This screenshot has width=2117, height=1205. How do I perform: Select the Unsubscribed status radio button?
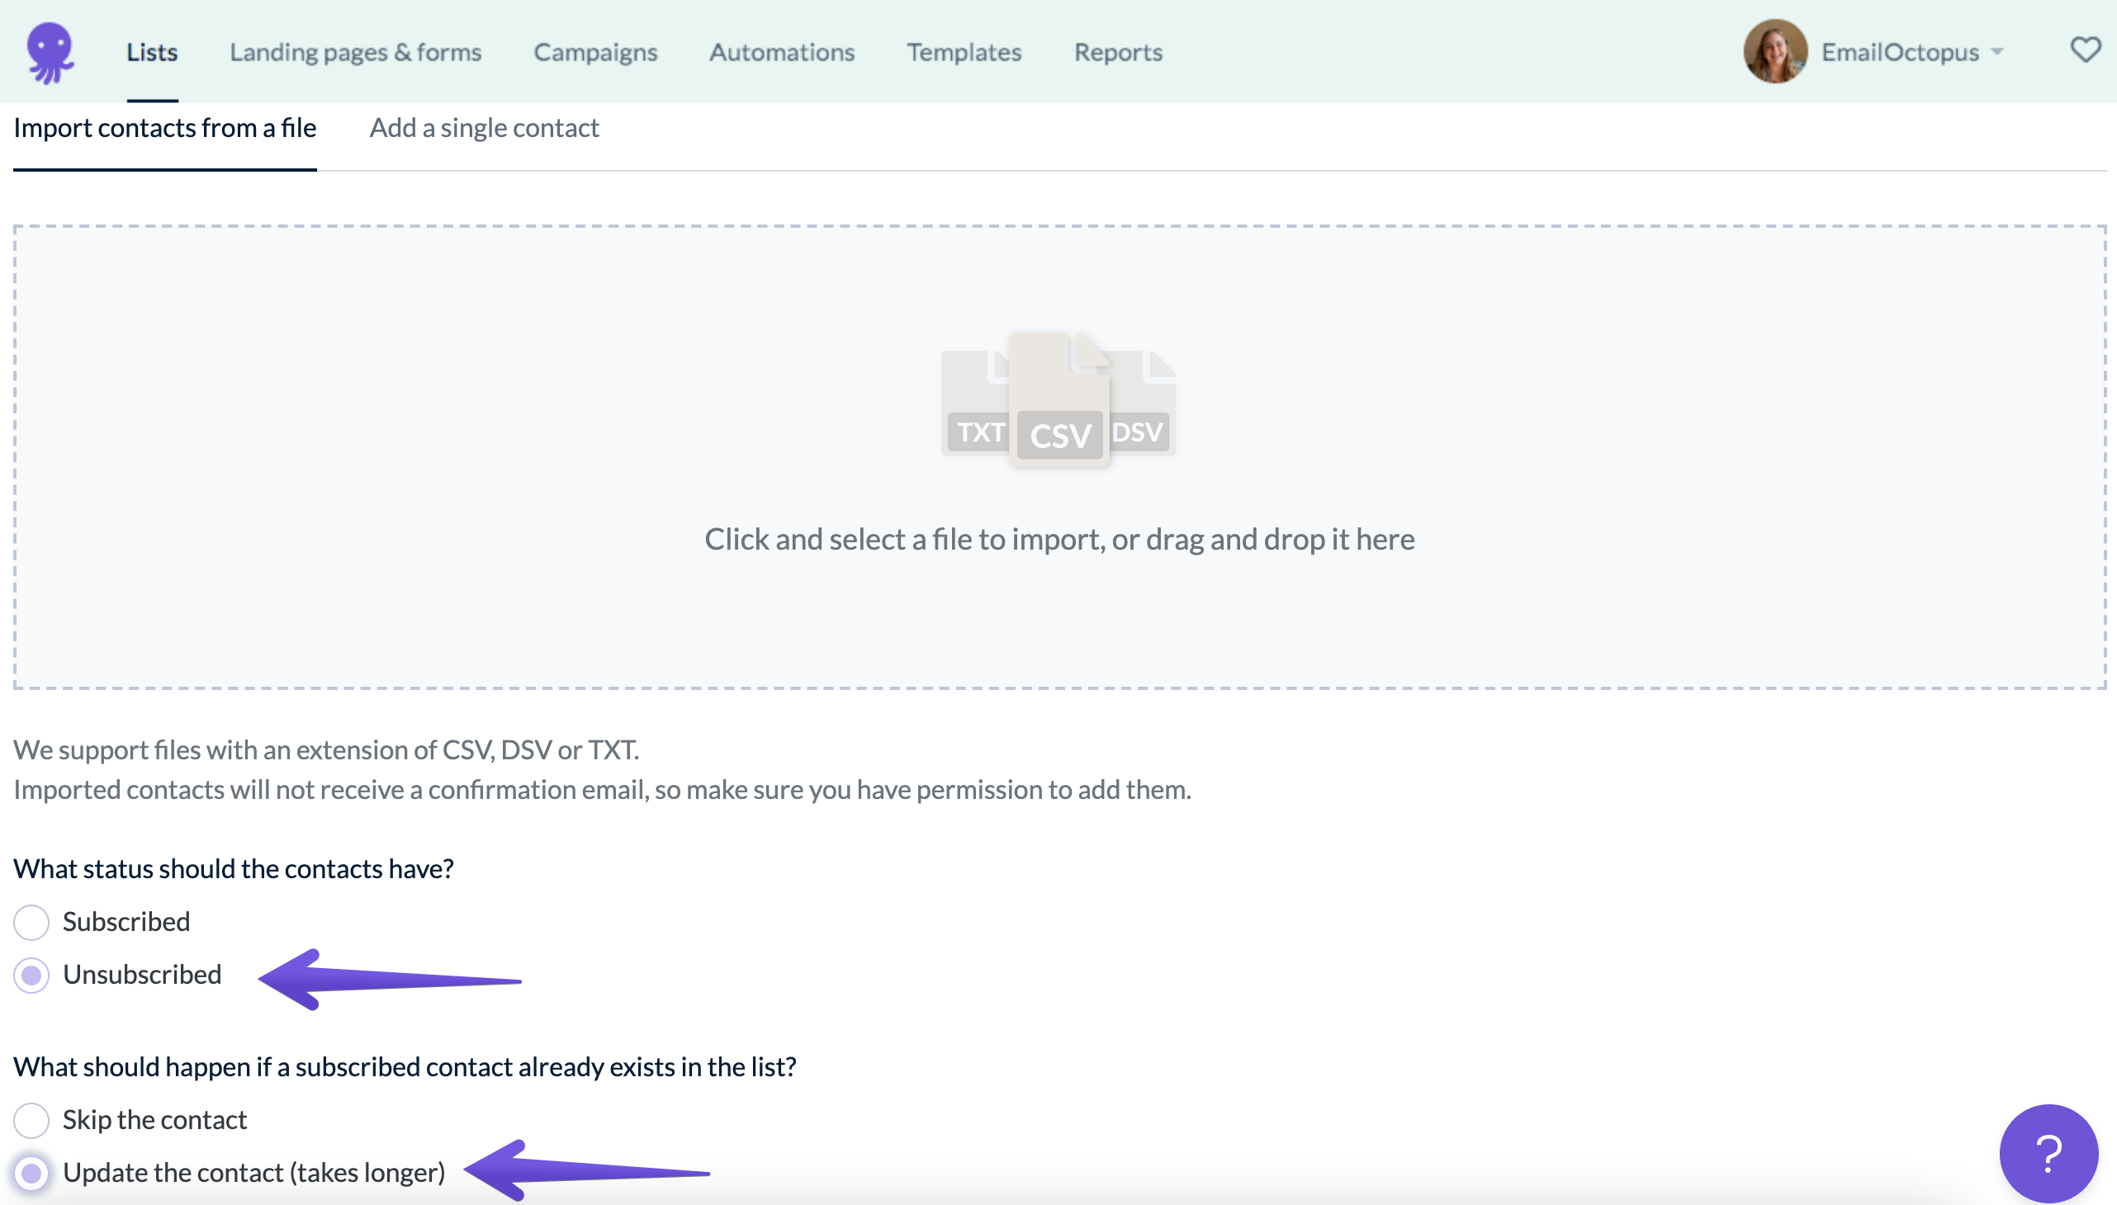point(31,975)
